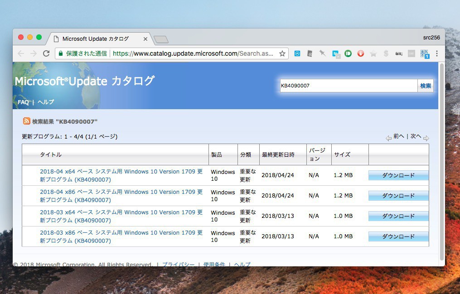Viewport: 460px width, 294px height.
Task: Click the blue up-arrow extension icon
Action: 297,53
